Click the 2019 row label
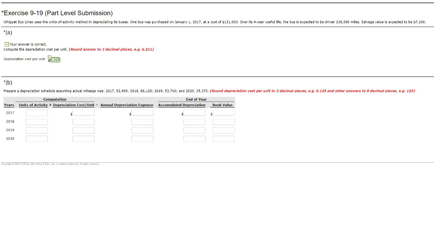This screenshot has height=227, width=434. 10,130
